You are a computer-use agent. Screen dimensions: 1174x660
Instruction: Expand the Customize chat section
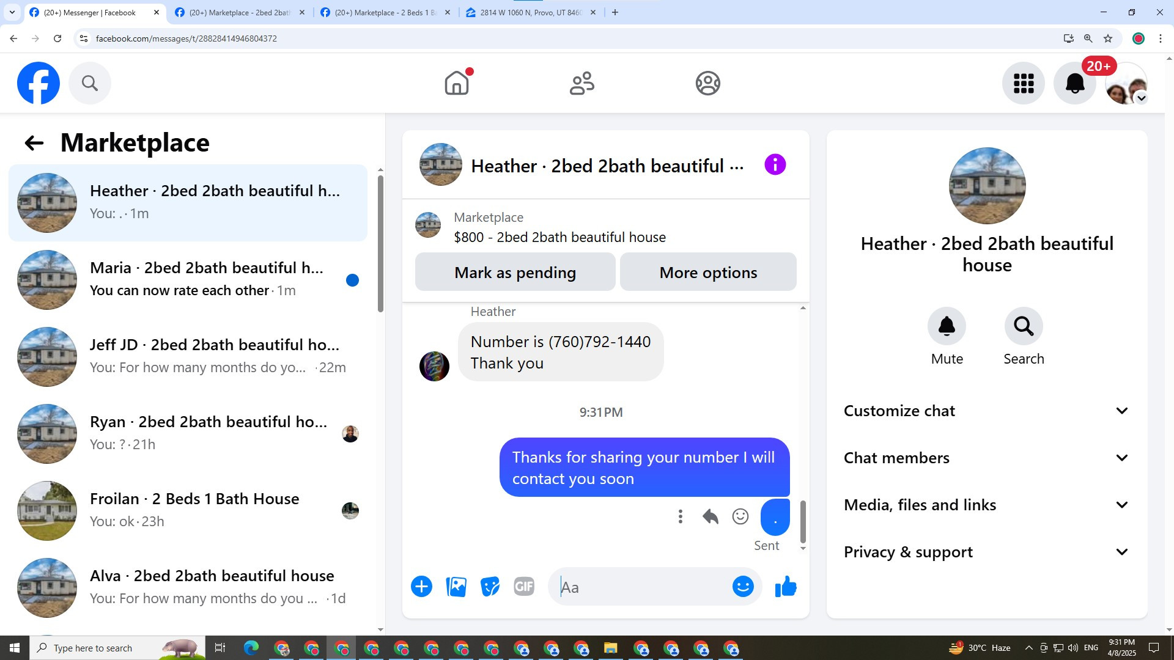986,411
